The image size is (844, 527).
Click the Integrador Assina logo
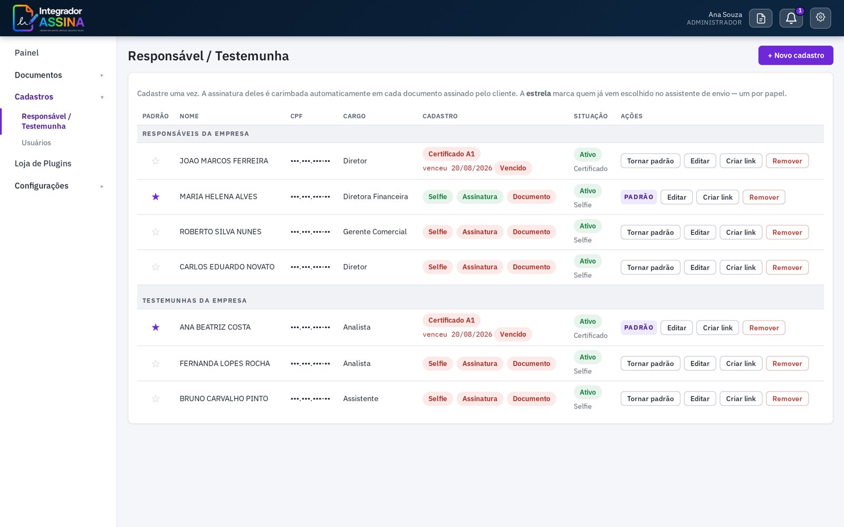click(49, 18)
